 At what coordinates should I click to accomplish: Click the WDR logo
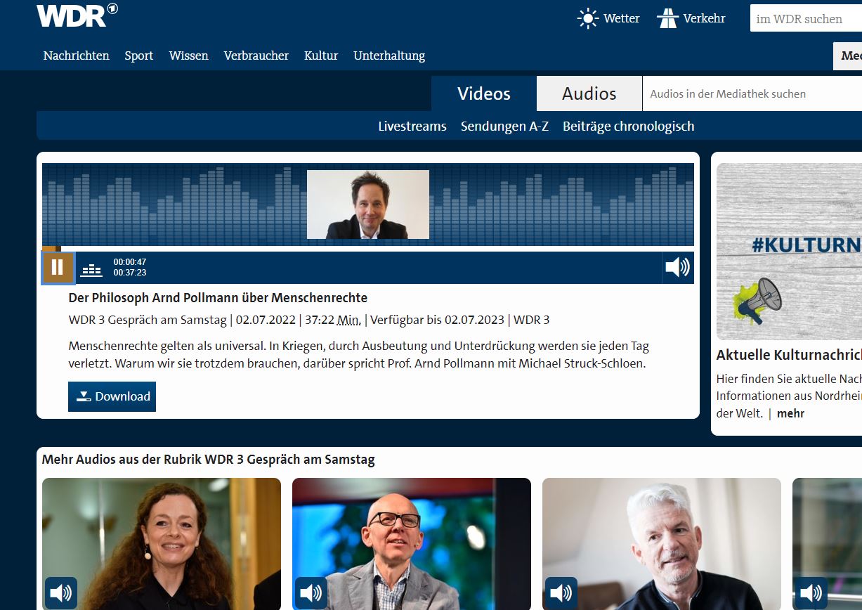(77, 15)
